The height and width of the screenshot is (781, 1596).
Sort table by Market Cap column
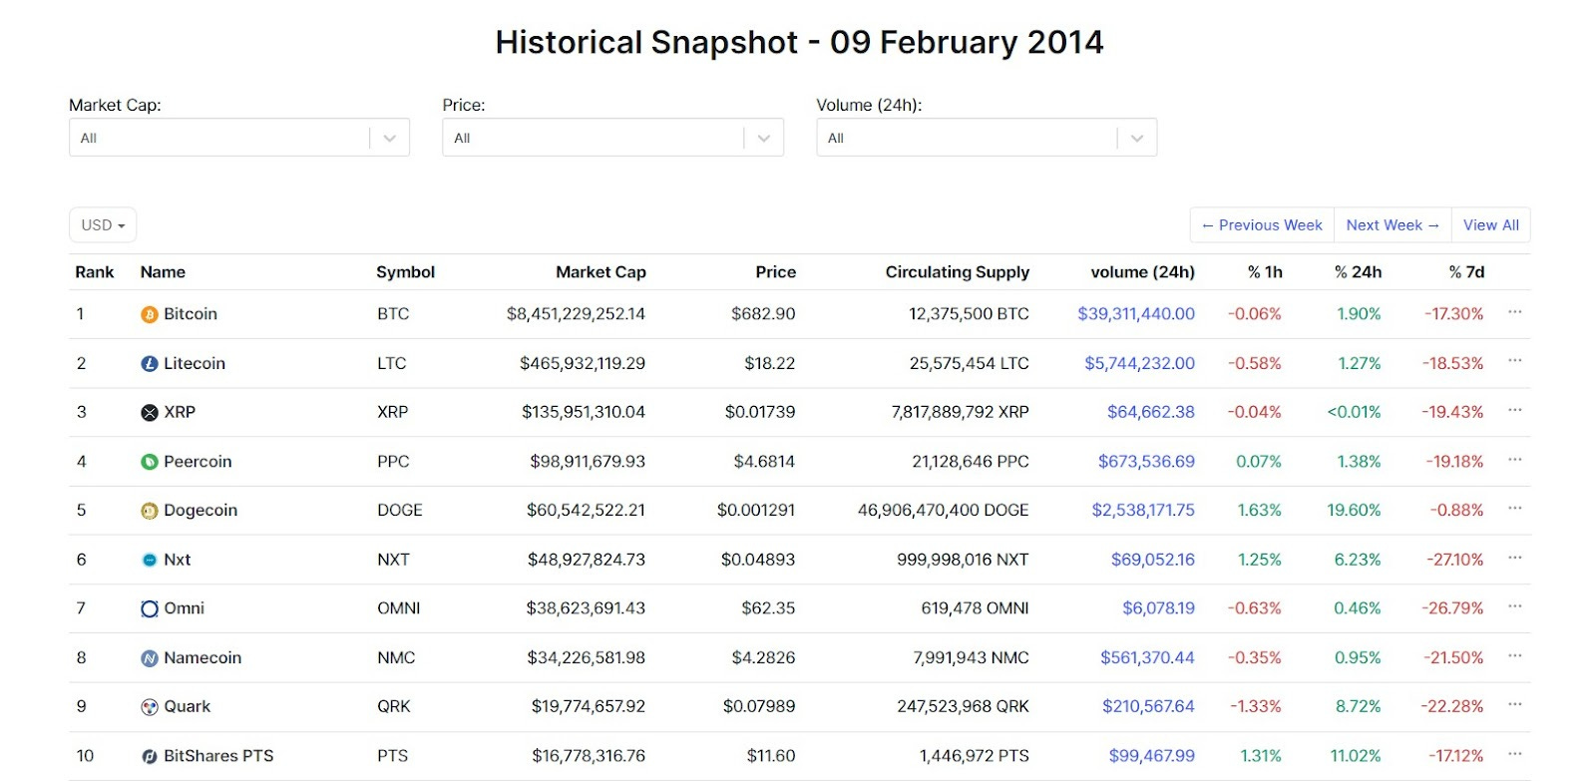pyautogui.click(x=600, y=272)
